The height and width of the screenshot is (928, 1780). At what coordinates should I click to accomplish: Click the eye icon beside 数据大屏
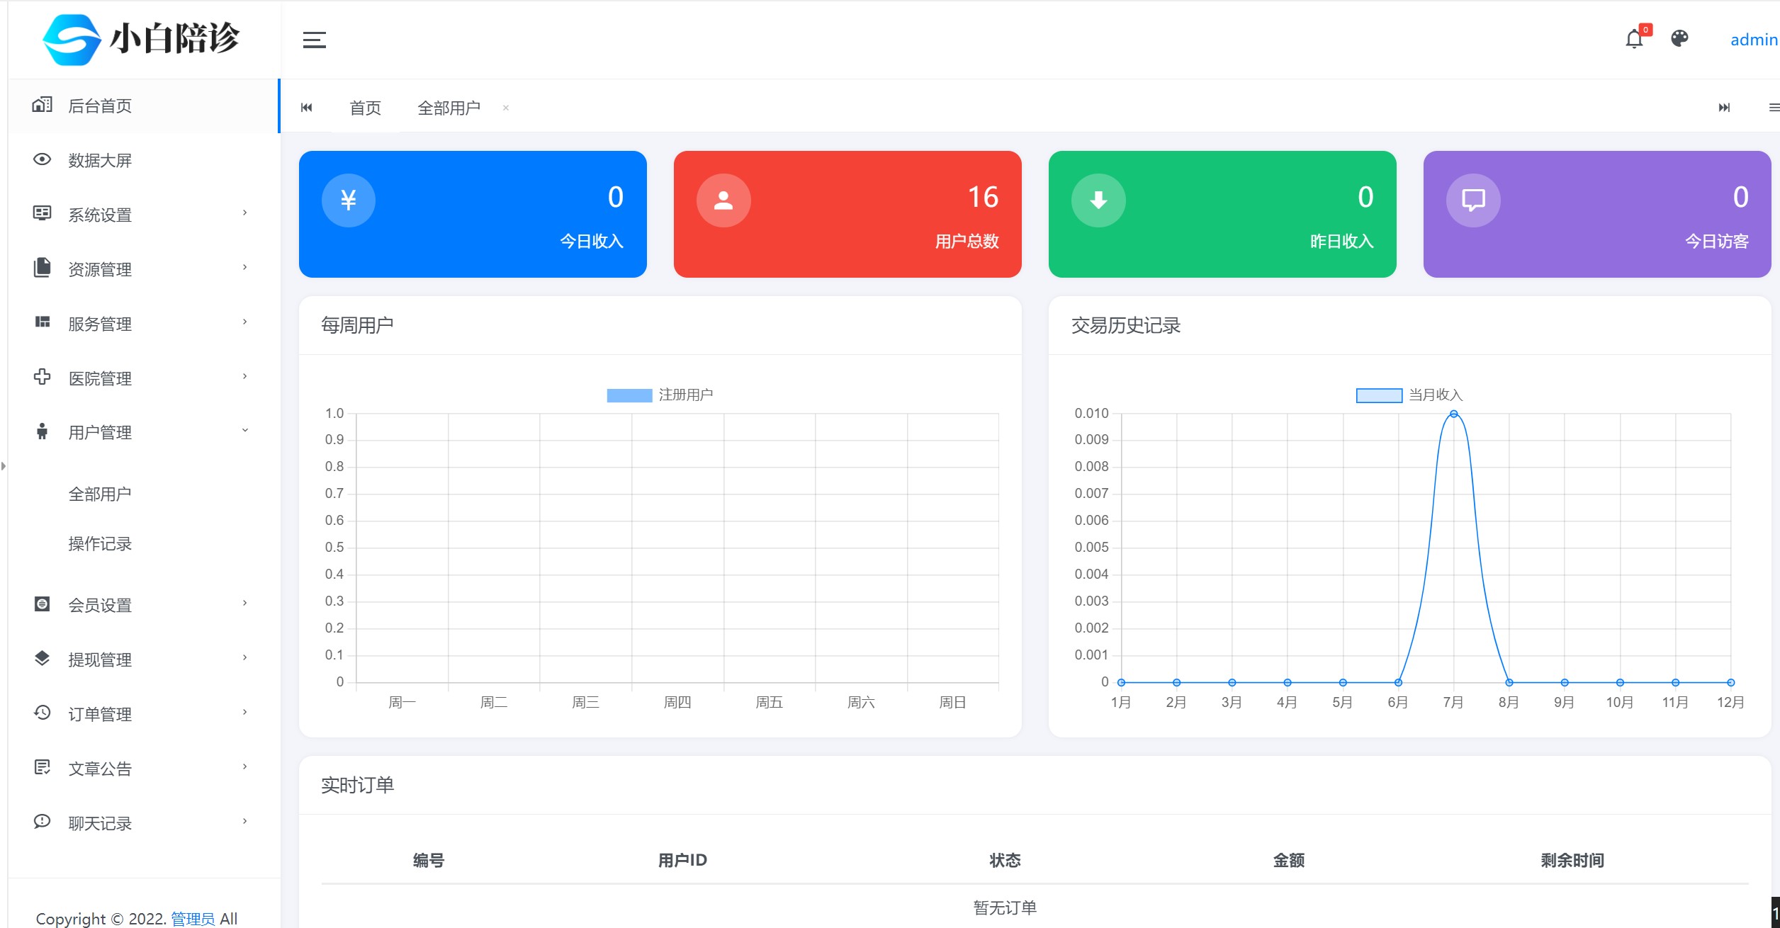tap(43, 159)
